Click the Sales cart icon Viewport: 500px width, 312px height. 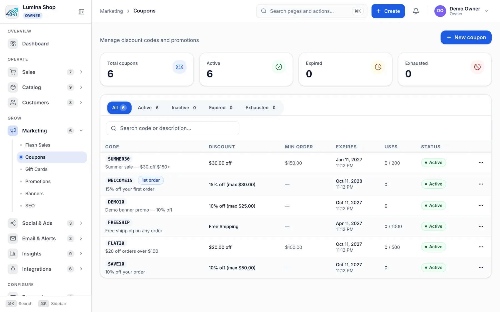pos(13,72)
